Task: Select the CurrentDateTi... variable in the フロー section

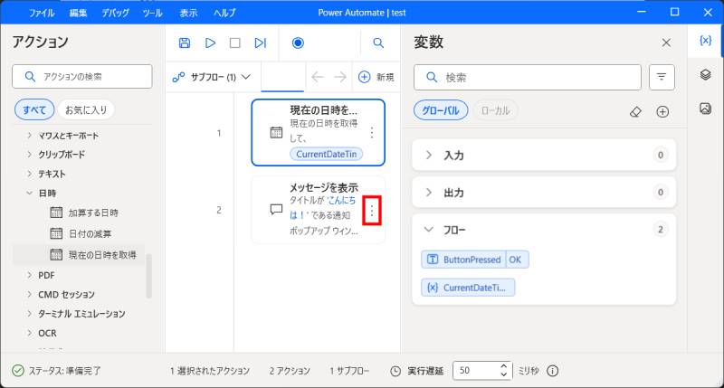Action: (x=468, y=288)
